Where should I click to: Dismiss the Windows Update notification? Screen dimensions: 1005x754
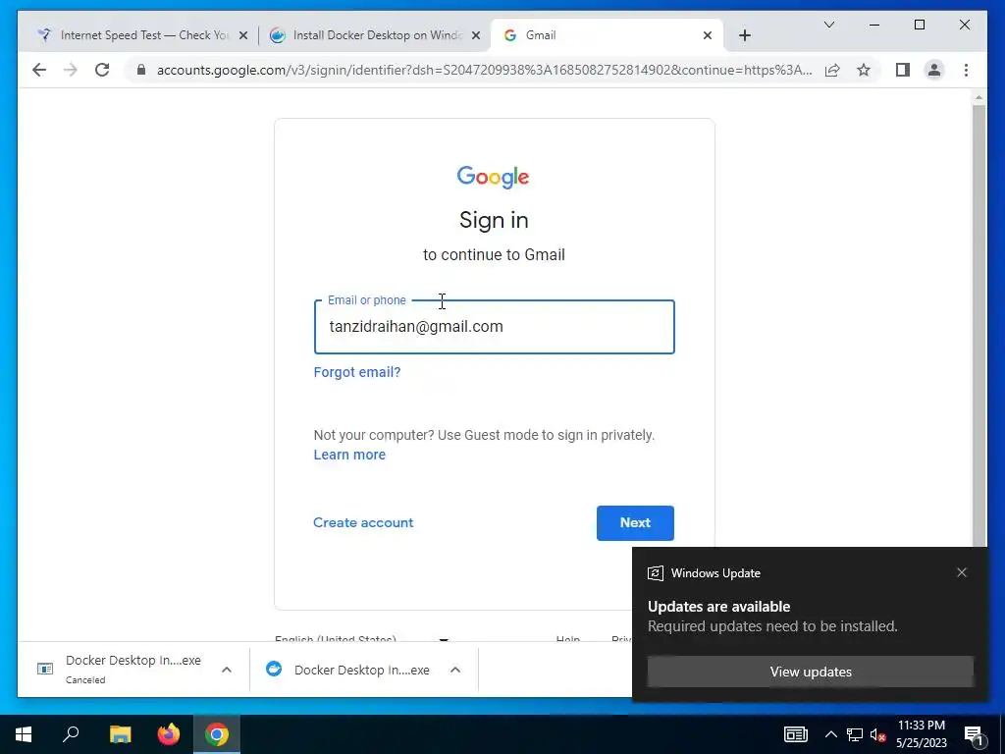962,572
